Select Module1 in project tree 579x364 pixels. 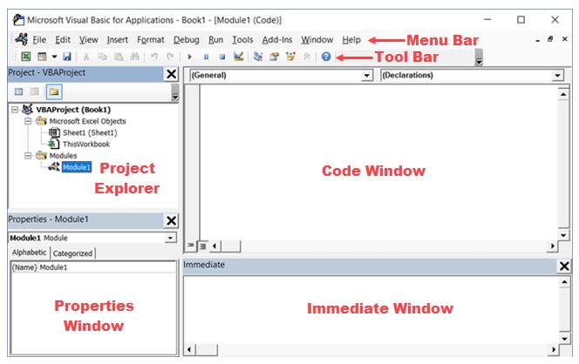(77, 167)
